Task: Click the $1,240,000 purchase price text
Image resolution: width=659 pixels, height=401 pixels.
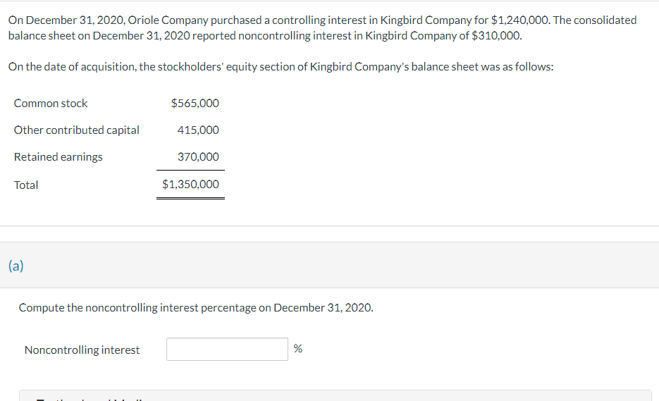Action: 520,20
